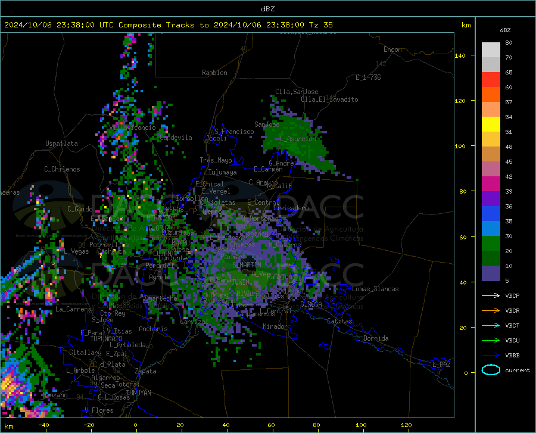
Task: Click the 'VBCR' legend label
Action: (x=512, y=311)
